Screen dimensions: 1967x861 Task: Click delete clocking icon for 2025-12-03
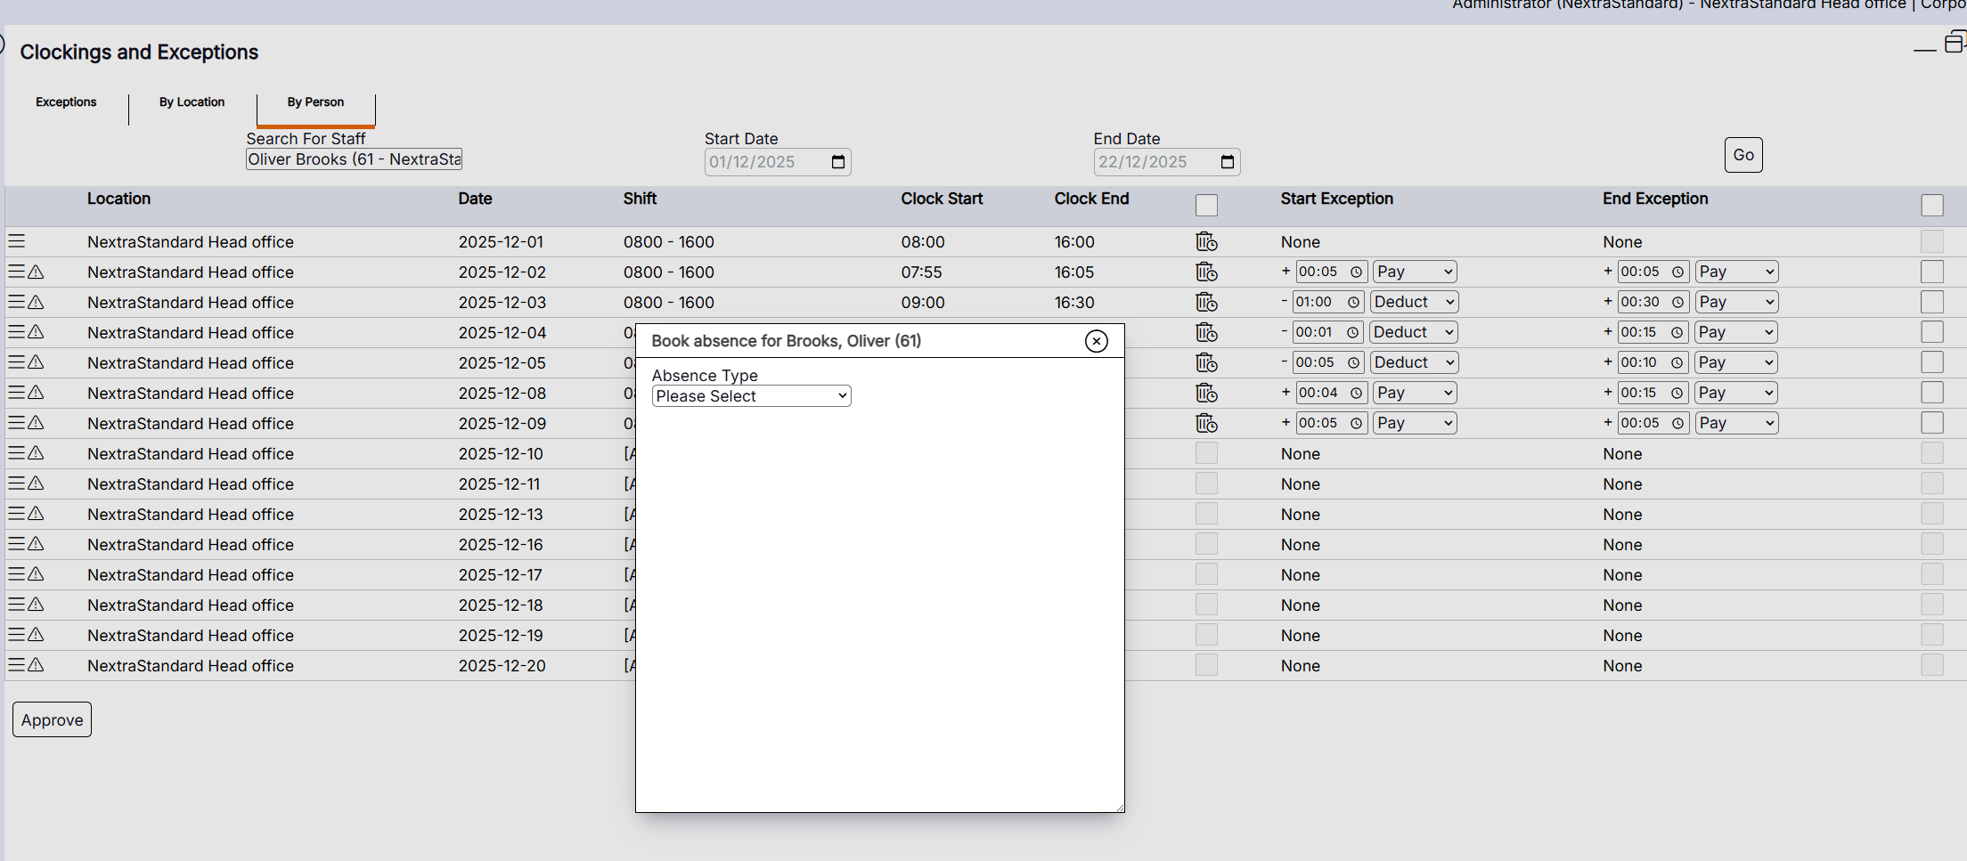[x=1206, y=302]
